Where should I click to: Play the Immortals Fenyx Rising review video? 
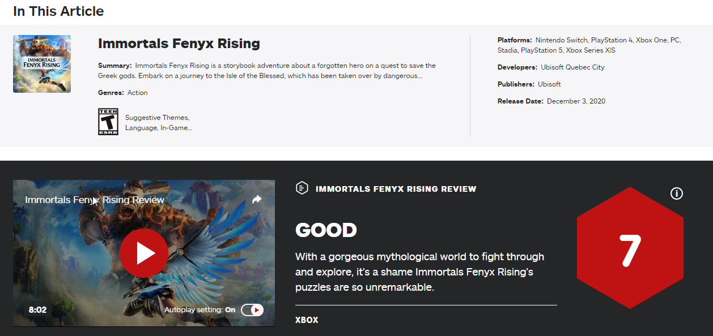tap(144, 253)
